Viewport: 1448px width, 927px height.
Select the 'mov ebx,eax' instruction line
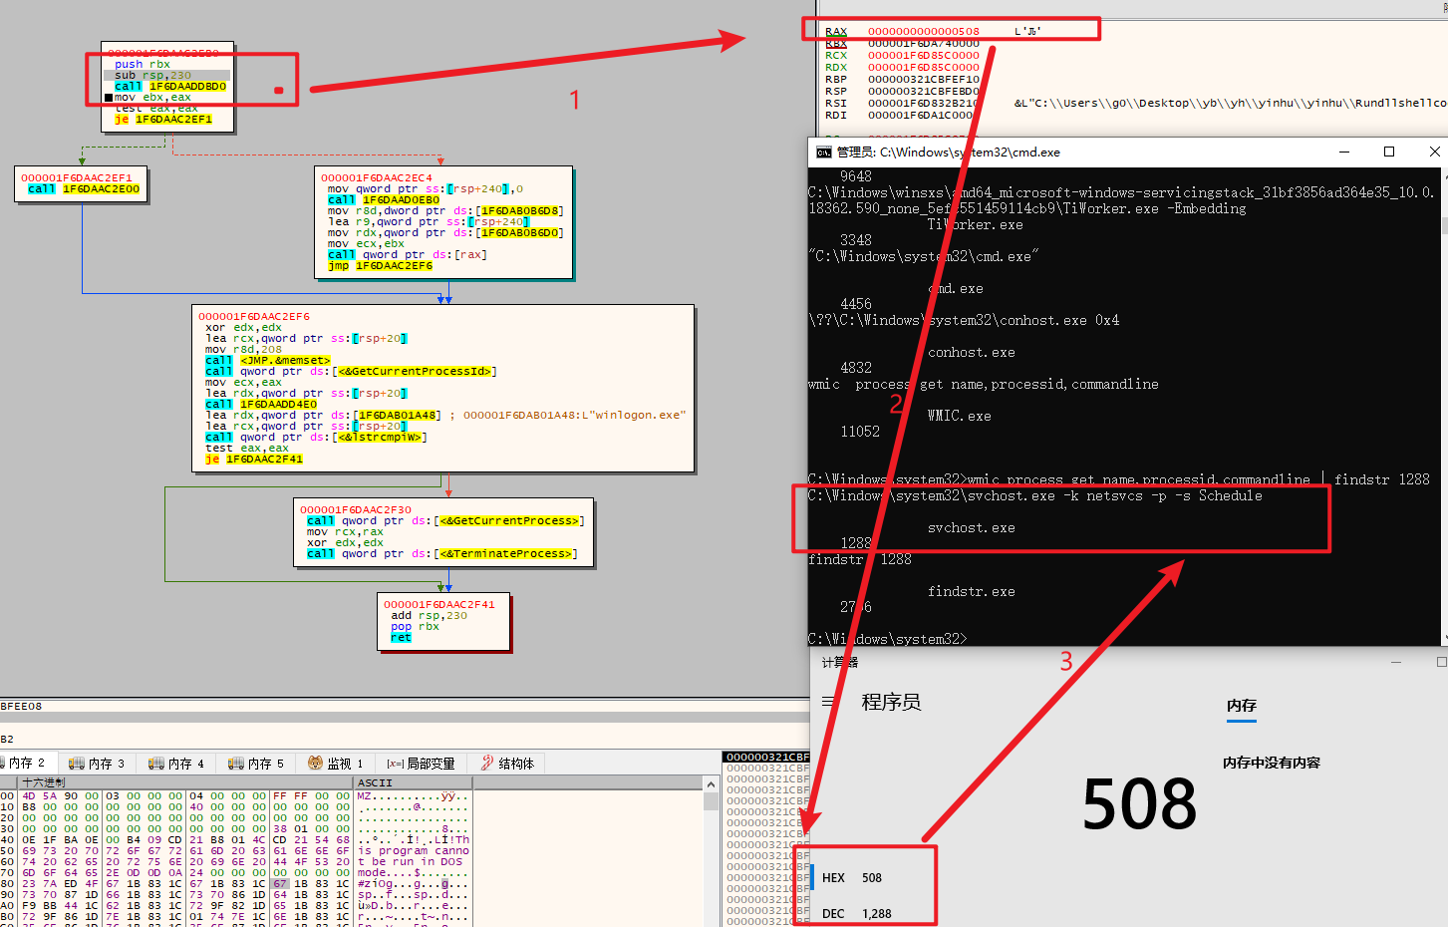152,98
